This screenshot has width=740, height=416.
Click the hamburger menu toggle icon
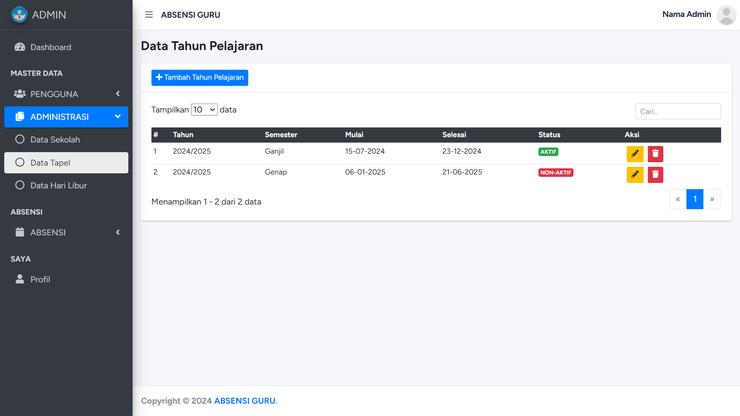click(149, 15)
